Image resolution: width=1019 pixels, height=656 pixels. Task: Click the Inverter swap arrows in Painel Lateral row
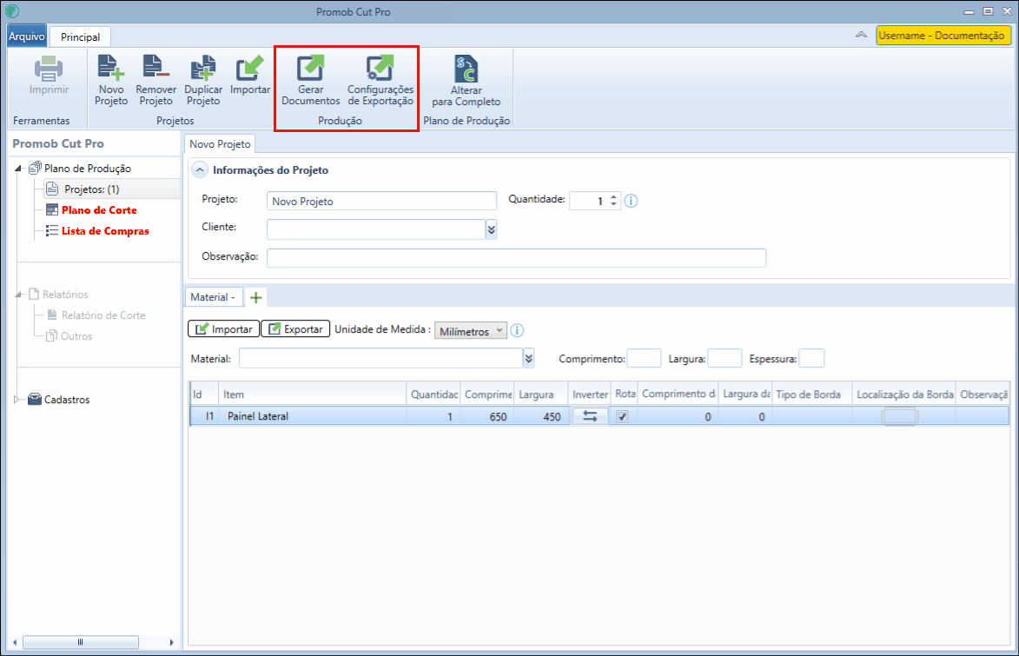pyautogui.click(x=590, y=416)
